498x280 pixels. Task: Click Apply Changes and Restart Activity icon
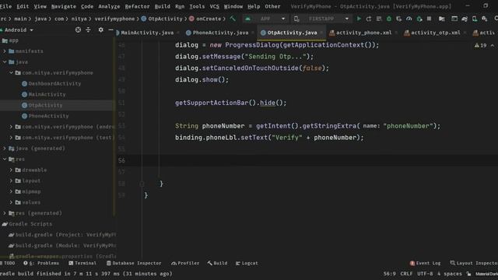[369, 19]
